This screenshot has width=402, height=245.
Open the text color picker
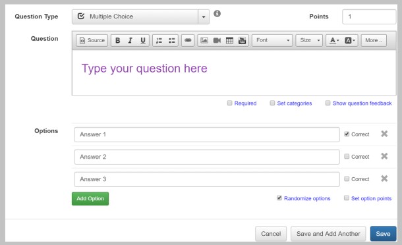pyautogui.click(x=334, y=40)
